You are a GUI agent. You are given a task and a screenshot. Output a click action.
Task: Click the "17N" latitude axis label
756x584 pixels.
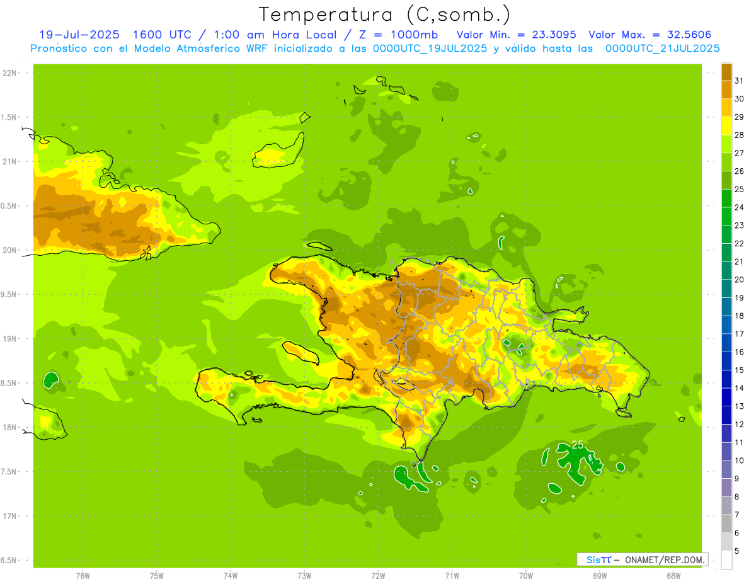pyautogui.click(x=9, y=516)
